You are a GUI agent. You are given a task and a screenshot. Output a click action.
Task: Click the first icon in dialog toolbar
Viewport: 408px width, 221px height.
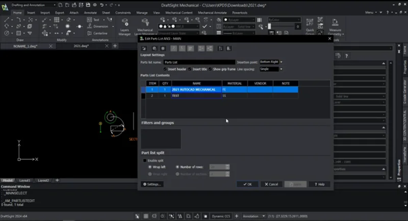coord(145,48)
